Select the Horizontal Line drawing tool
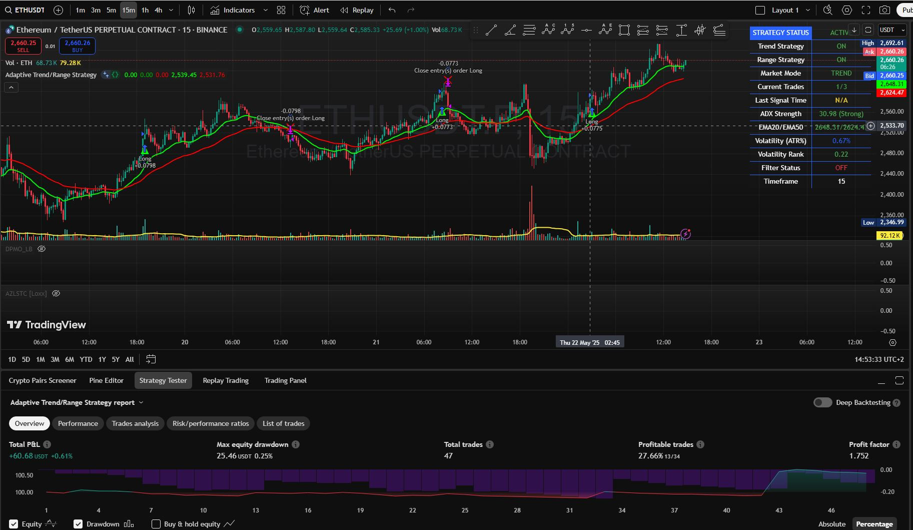This screenshot has width=913, height=530. pyautogui.click(x=586, y=31)
